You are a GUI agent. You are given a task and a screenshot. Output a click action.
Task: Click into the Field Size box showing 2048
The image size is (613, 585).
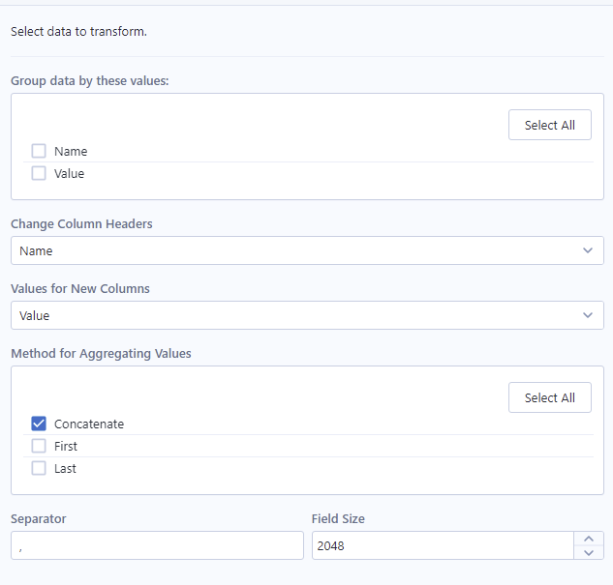(443, 545)
